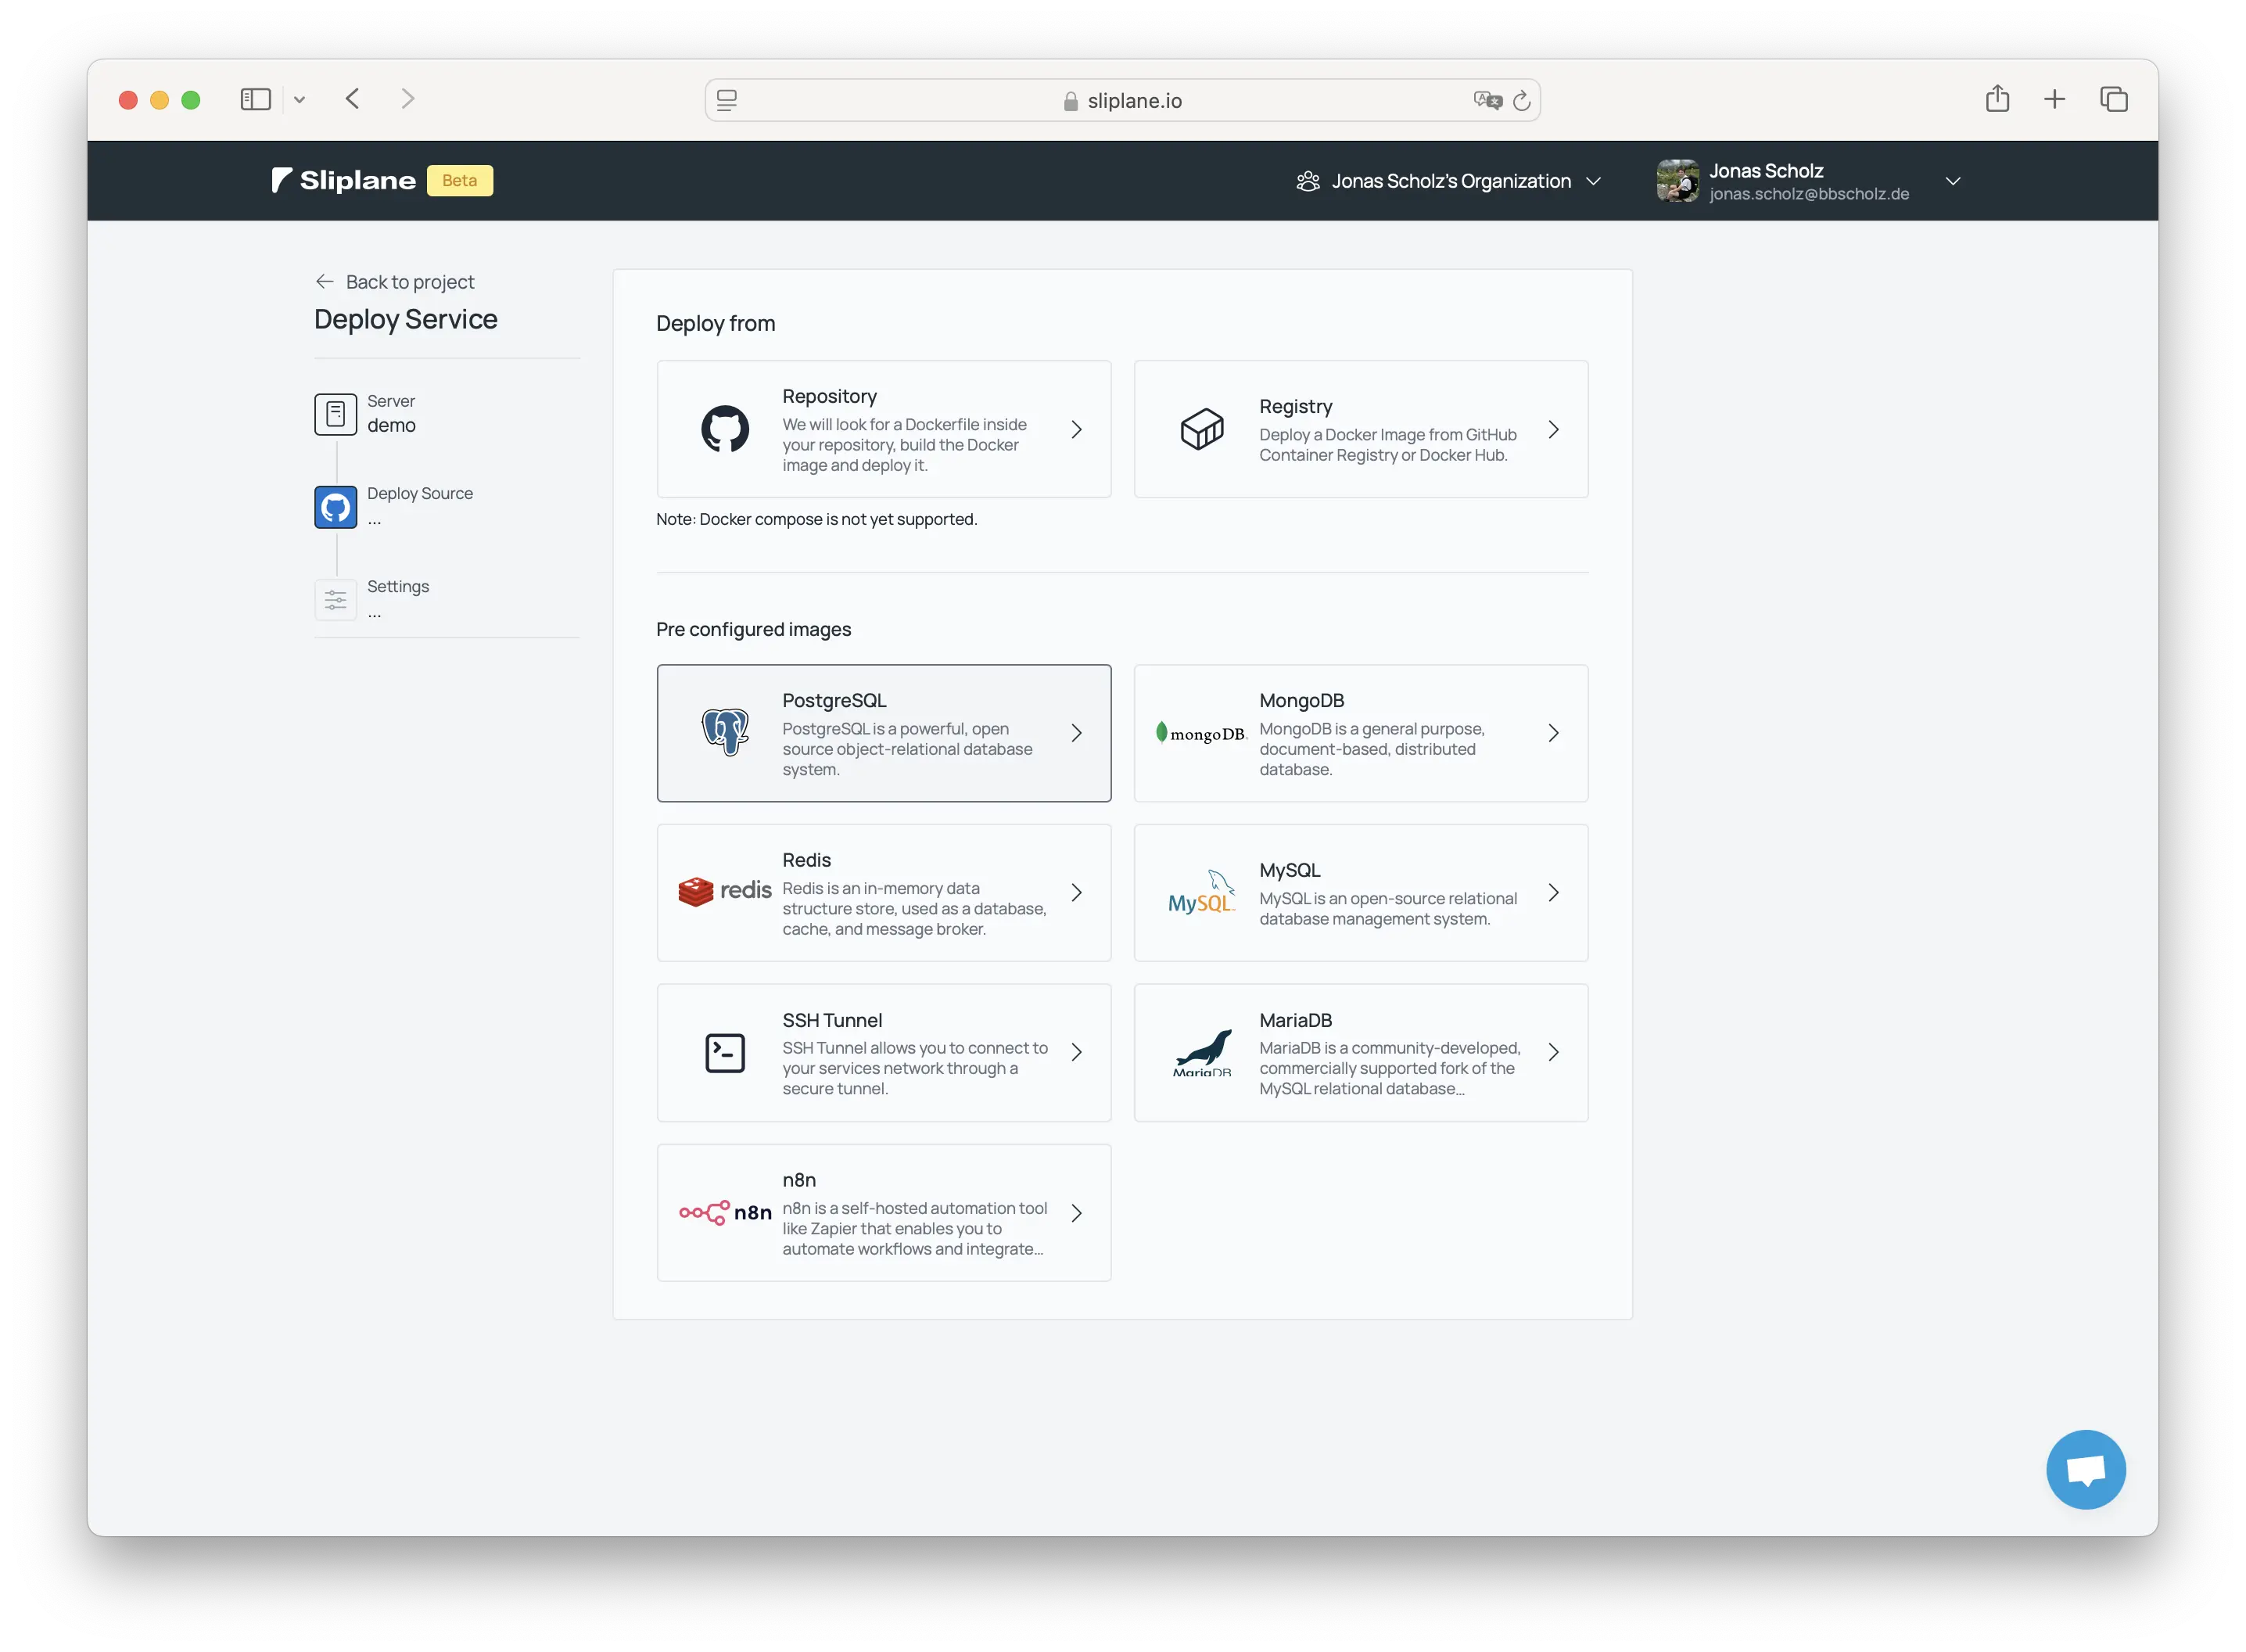Viewport: 2246px width, 1652px height.
Task: Select the Redis image card
Action: pos(883,893)
